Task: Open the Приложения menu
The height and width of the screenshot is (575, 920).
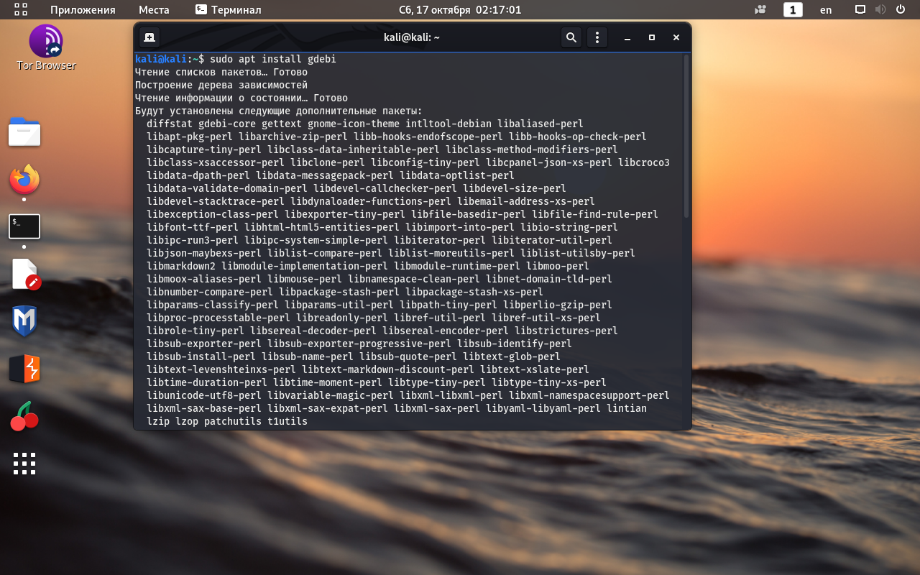Action: pos(83,9)
